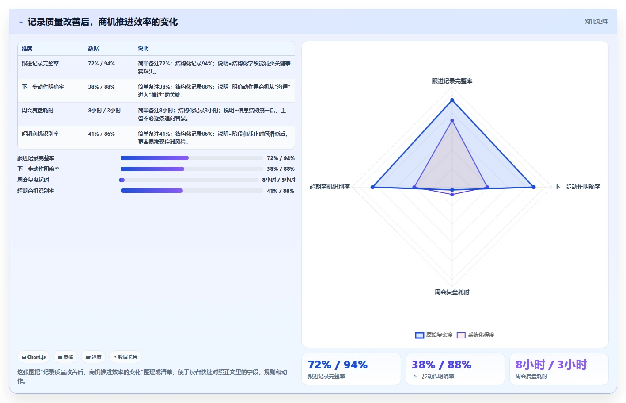Click the Chart.js tag chip
The height and width of the screenshot is (403, 626).
pyautogui.click(x=34, y=357)
